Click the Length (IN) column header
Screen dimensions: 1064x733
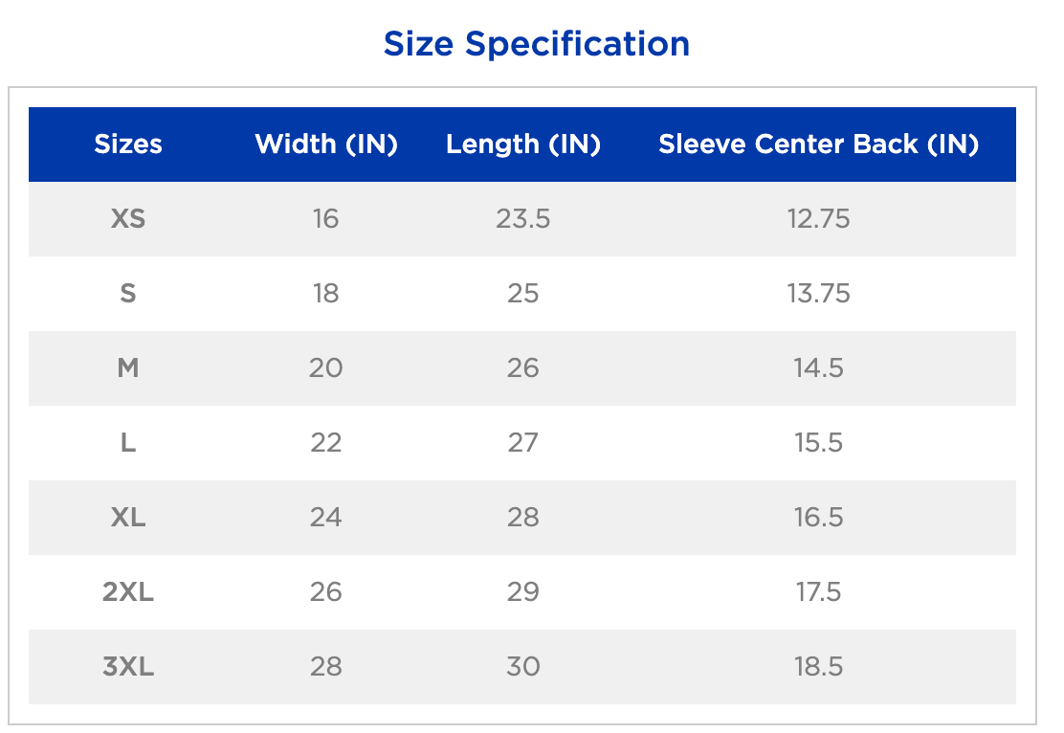click(x=523, y=144)
